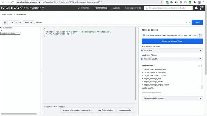207x116 pixels.
Task: Click the id value 228782997490446
Action: (63, 34)
